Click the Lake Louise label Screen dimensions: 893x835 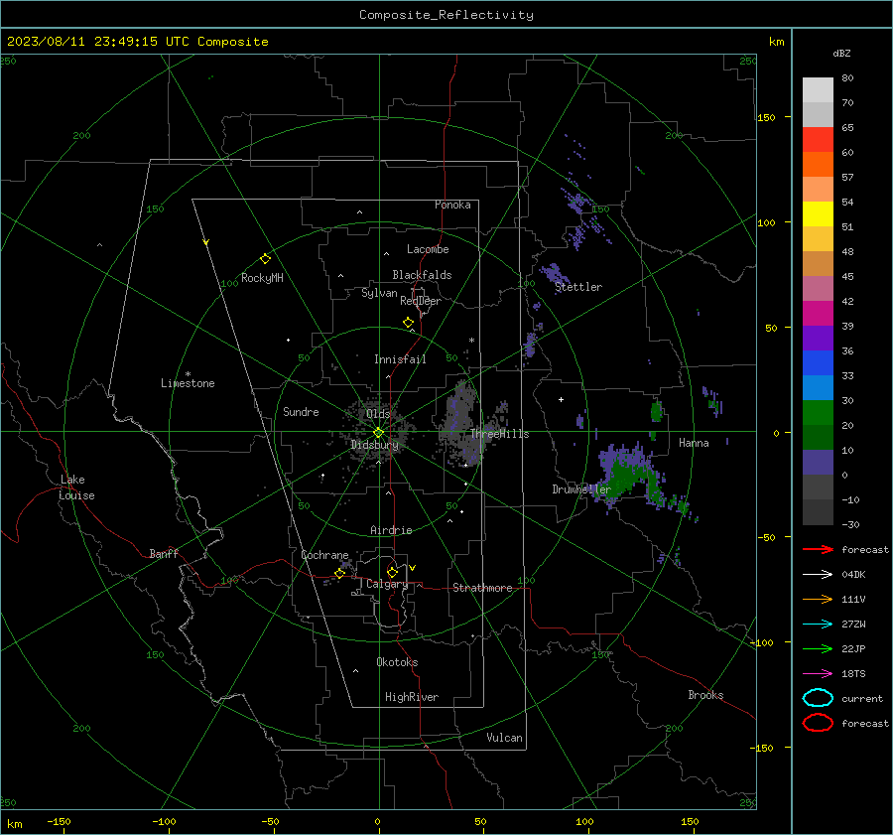(x=76, y=487)
